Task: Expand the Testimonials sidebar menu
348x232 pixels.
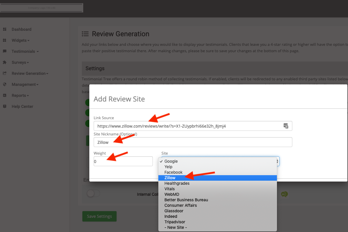Action: 25,51
